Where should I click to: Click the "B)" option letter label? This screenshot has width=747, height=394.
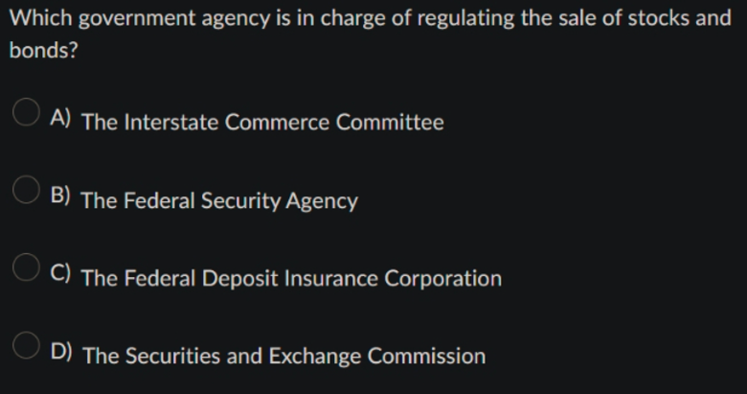60,195
